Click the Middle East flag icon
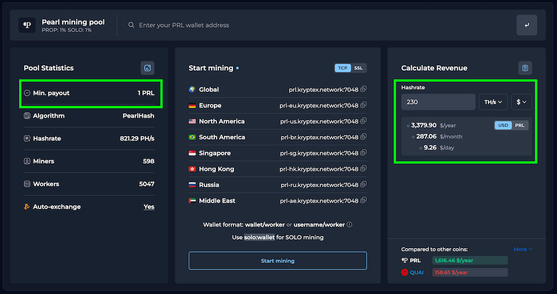The height and width of the screenshot is (294, 557). coord(192,200)
